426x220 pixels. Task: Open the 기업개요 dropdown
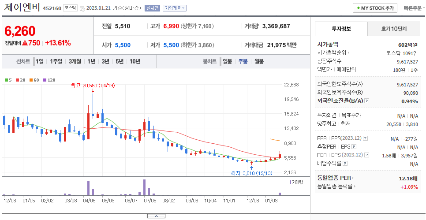click(x=175, y=8)
